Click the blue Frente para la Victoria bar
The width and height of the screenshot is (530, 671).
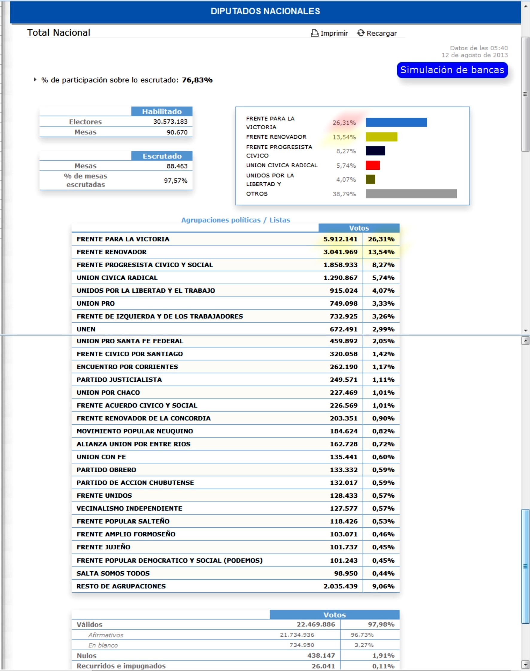(396, 122)
